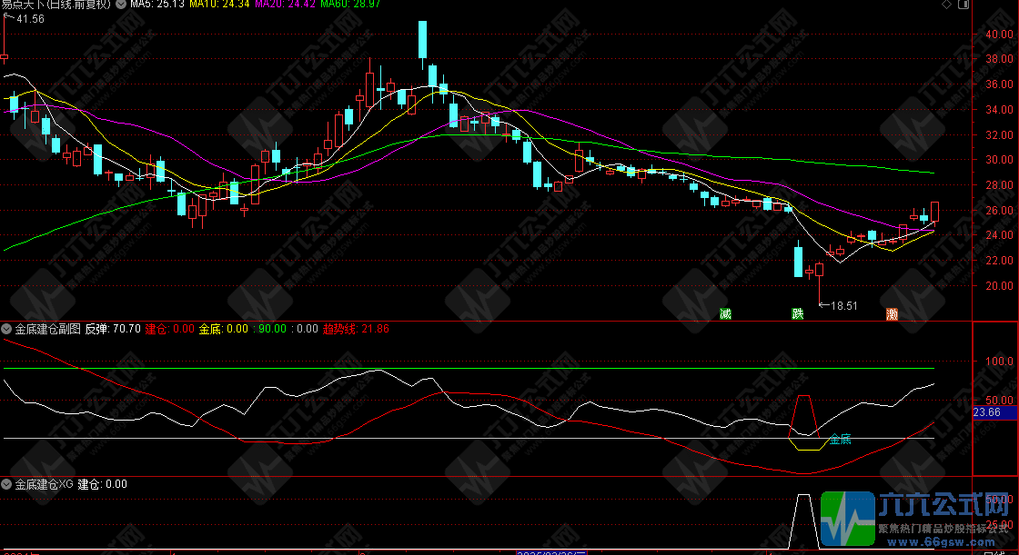The image size is (1019, 555).
Task: Click the green 减 signal marker
Action: 725,314
